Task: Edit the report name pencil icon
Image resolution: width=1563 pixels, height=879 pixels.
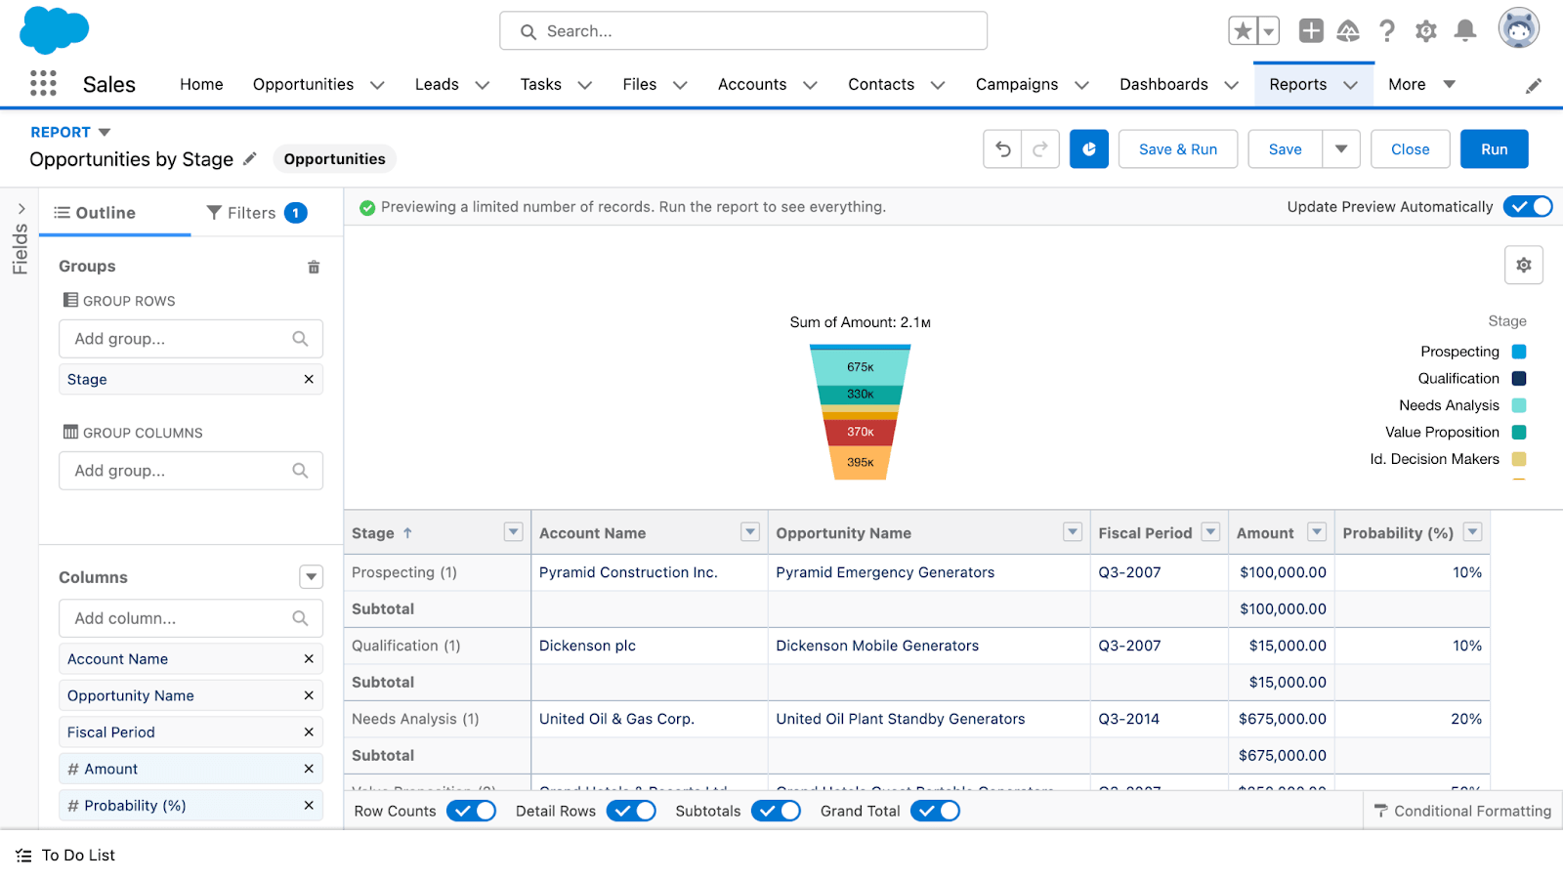Action: pyautogui.click(x=250, y=158)
